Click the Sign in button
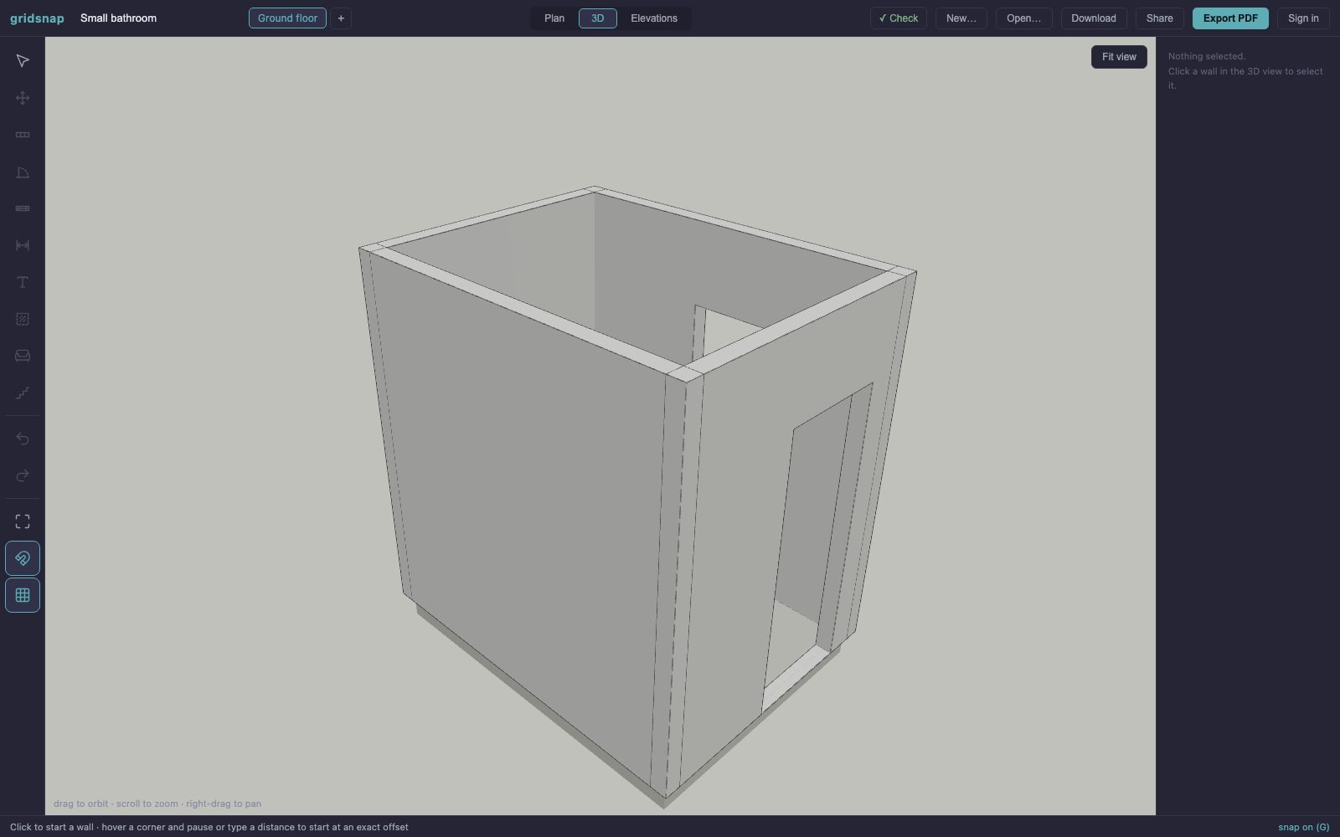 tap(1303, 18)
